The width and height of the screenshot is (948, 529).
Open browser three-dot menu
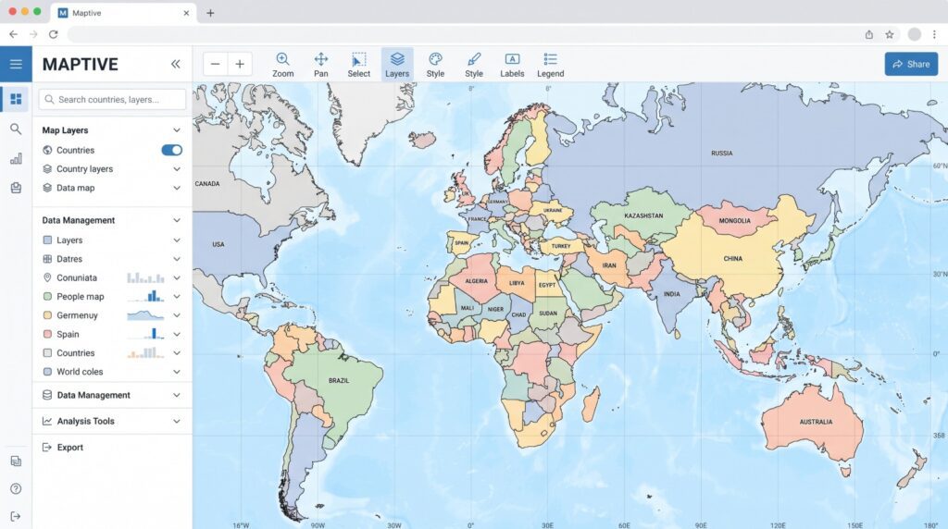(934, 34)
